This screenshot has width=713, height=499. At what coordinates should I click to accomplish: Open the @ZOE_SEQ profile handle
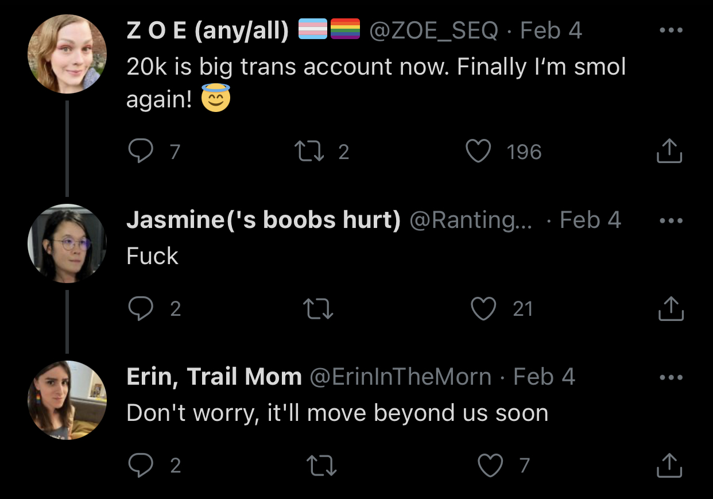coord(433,30)
